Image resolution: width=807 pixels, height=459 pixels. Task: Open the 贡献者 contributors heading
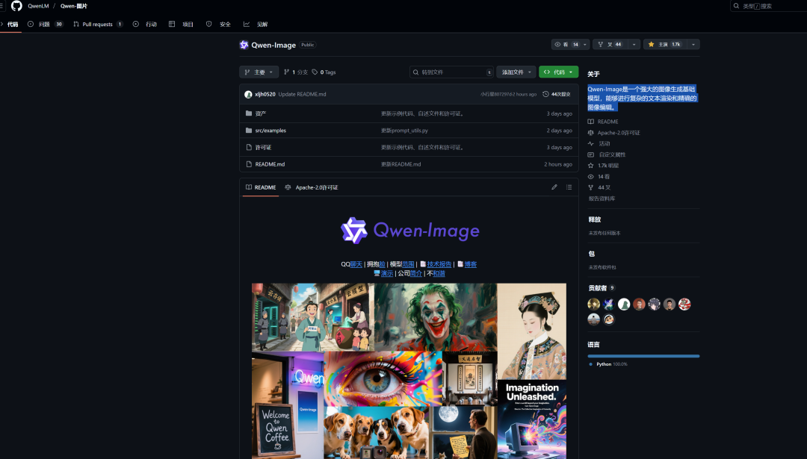(x=598, y=288)
